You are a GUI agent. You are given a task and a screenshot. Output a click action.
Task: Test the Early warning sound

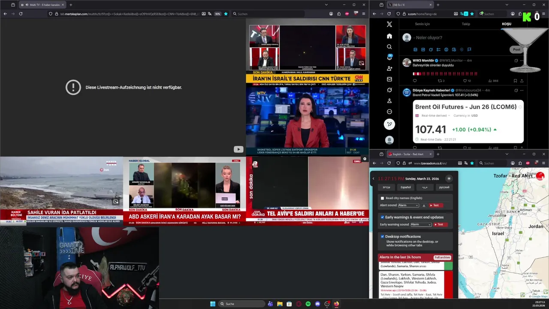click(440, 224)
